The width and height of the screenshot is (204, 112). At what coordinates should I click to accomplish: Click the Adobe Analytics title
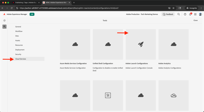coord(165,64)
